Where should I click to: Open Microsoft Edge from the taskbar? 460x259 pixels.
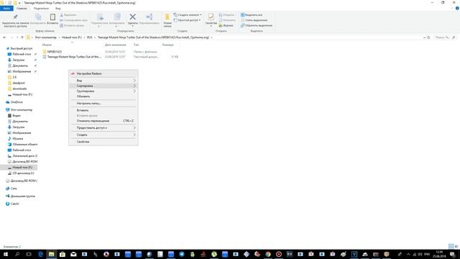click(40, 254)
